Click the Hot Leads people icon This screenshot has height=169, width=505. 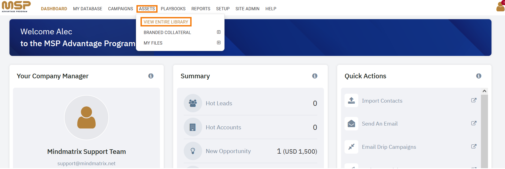pos(193,103)
